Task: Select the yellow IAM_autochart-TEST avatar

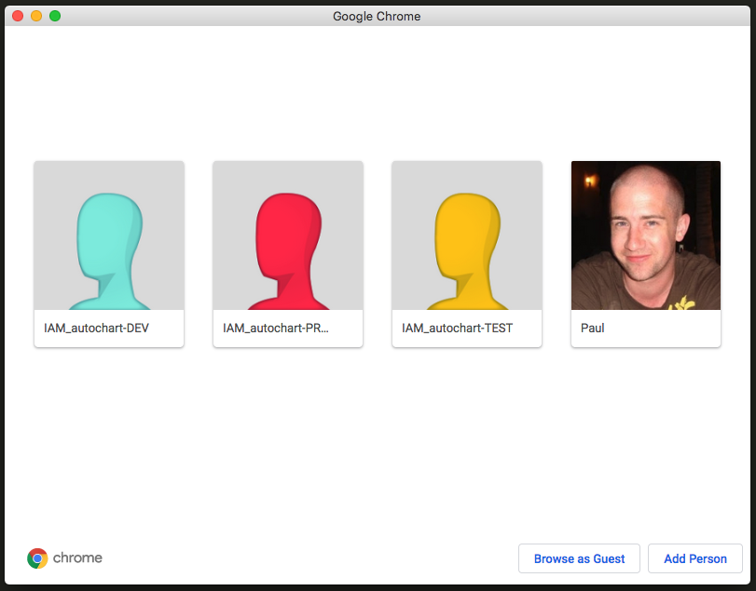Action: pos(467,235)
